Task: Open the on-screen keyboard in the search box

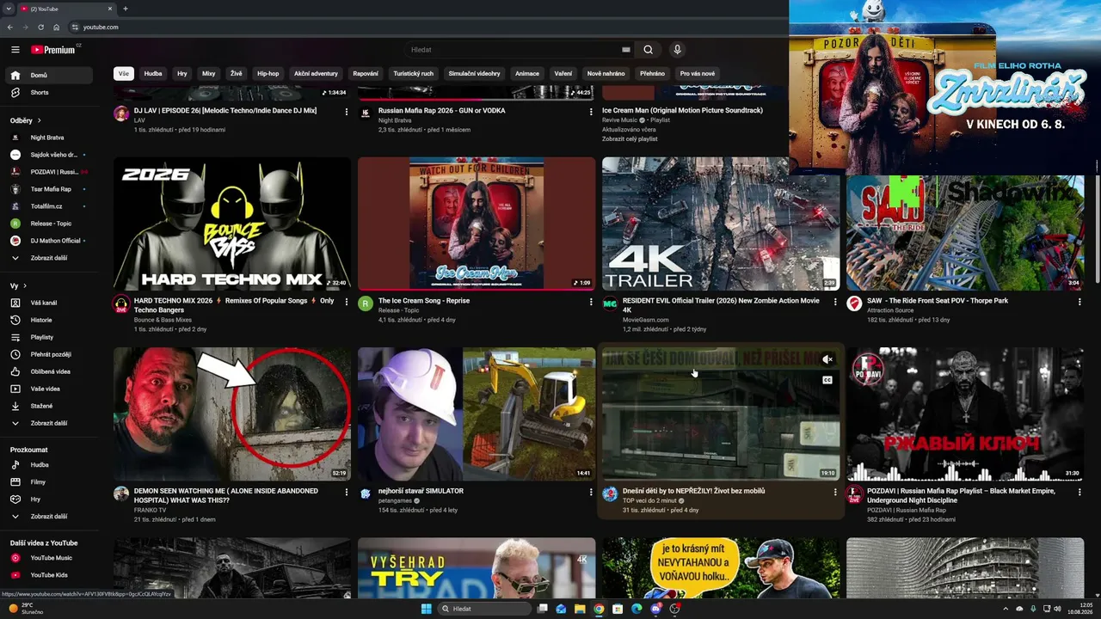Action: [626, 50]
